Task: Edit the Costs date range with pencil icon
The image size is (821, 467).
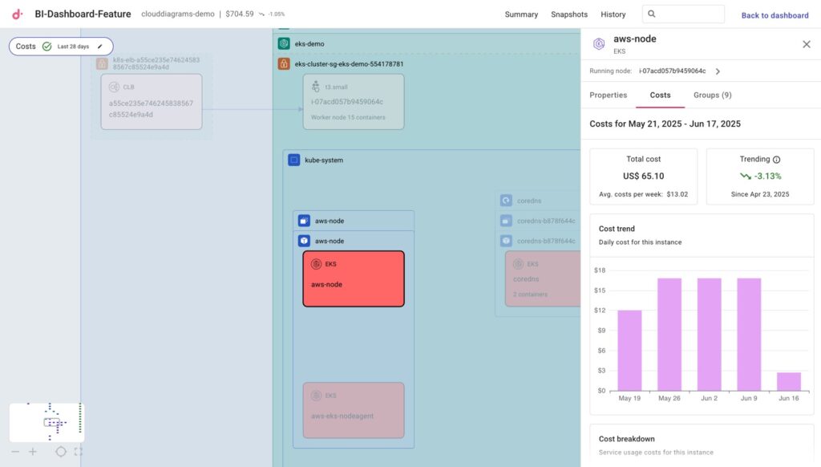Action: 100,47
